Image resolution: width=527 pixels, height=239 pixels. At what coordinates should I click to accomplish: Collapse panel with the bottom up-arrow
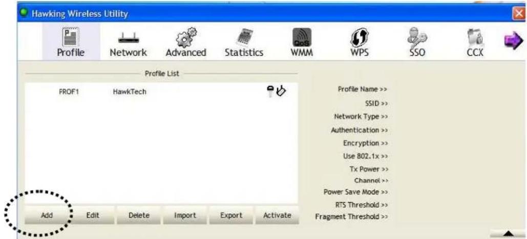508,233
